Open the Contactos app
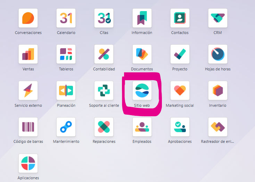This screenshot has width=255, height=182. [x=180, y=18]
